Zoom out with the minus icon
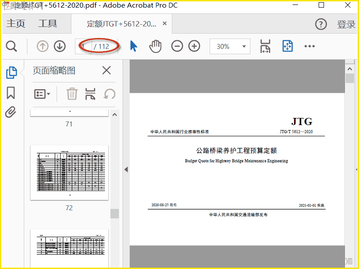This screenshot has height=269, width=359. 177,46
